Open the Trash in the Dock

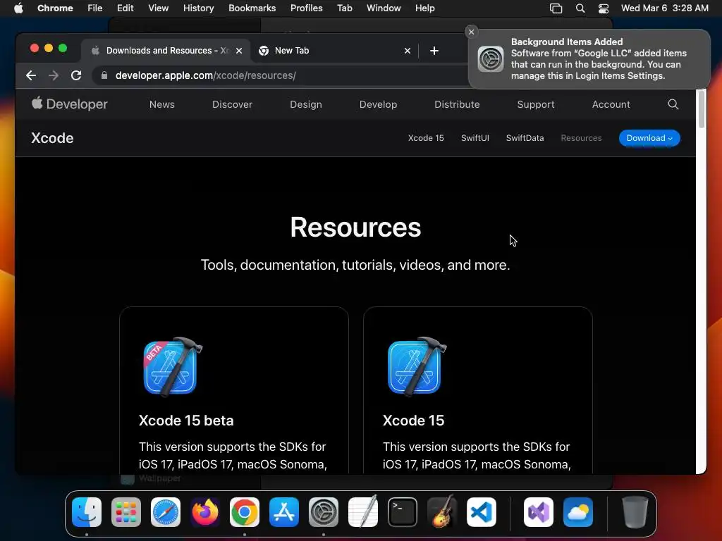click(x=635, y=512)
